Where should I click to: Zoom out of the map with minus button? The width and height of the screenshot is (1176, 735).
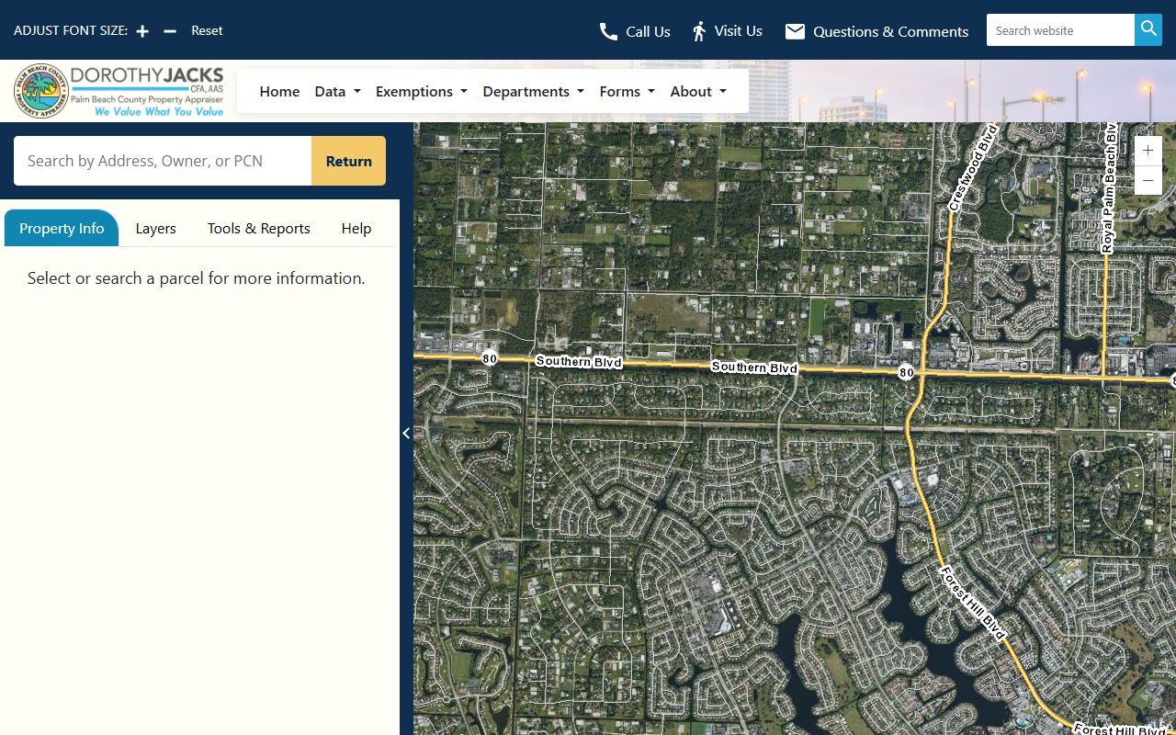pyautogui.click(x=1148, y=180)
